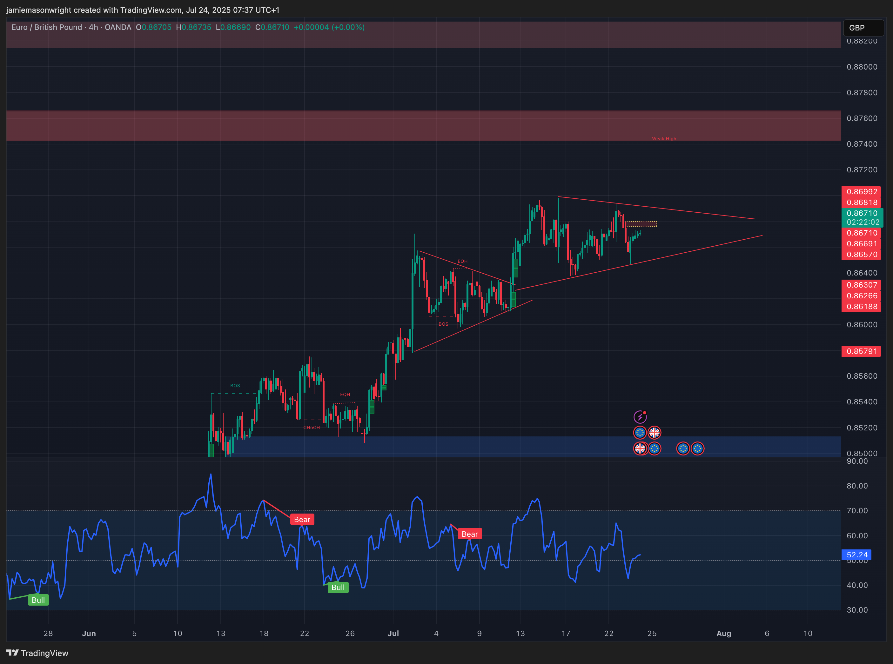
Task: Click the chart title 'Euro / British Pound'
Action: [x=47, y=27]
